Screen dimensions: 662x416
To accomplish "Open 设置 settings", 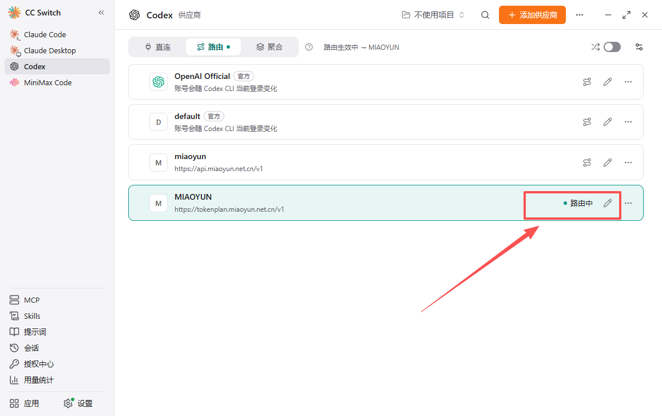I will pyautogui.click(x=78, y=403).
